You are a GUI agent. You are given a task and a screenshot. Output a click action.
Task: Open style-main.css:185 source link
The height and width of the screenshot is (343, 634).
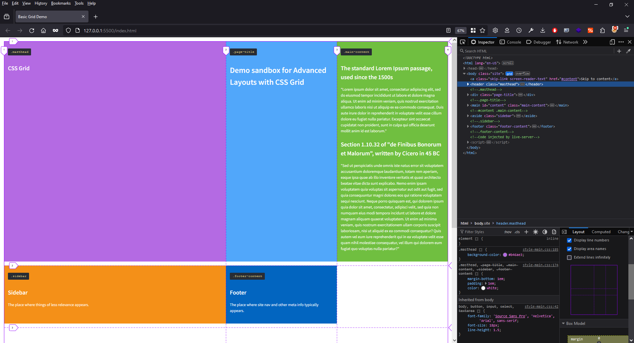click(540, 250)
